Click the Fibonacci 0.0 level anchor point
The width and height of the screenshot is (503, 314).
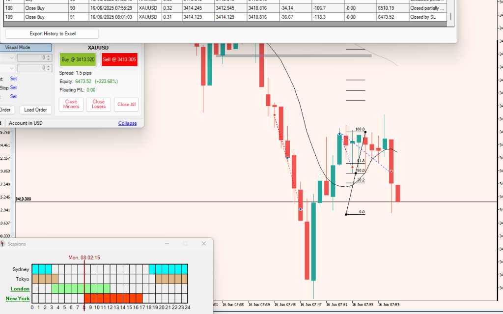(346, 214)
